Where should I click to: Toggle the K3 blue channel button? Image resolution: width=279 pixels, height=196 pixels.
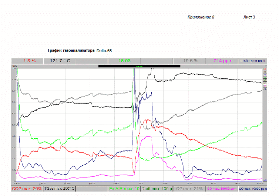point(265,75)
